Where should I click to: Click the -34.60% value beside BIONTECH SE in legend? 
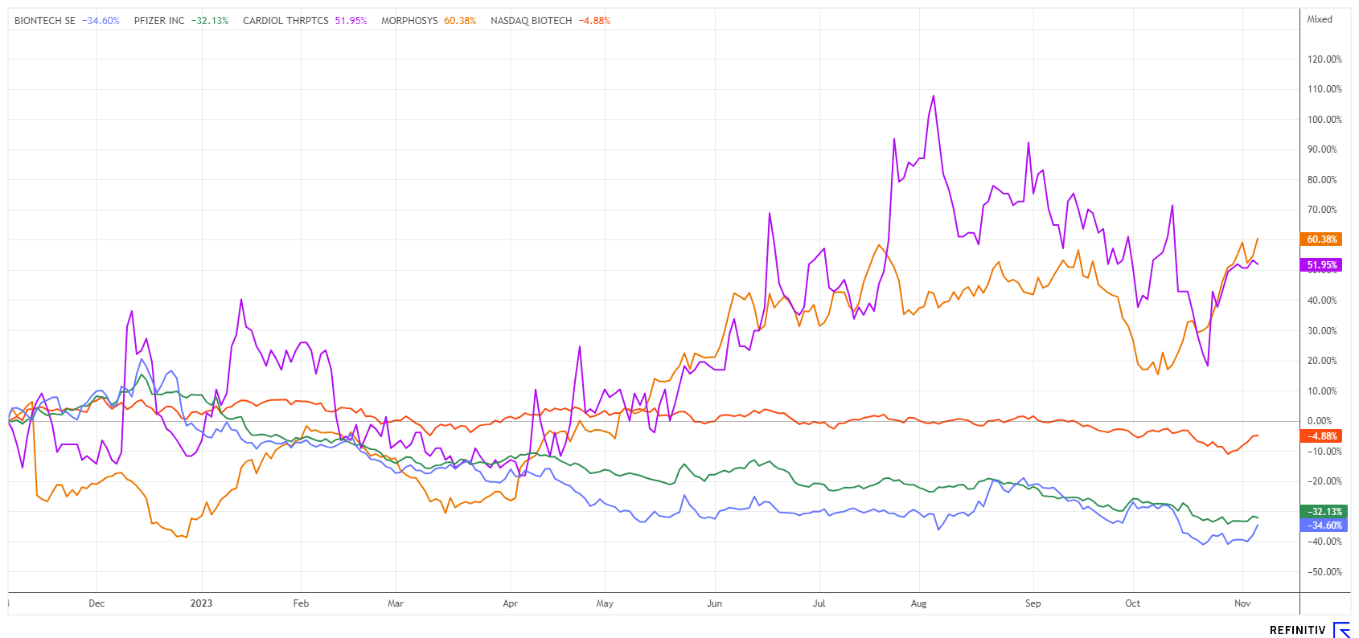point(101,21)
